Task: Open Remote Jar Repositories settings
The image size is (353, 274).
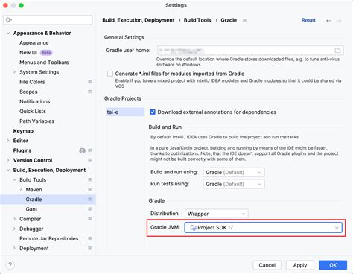Action: pyautogui.click(x=49, y=238)
